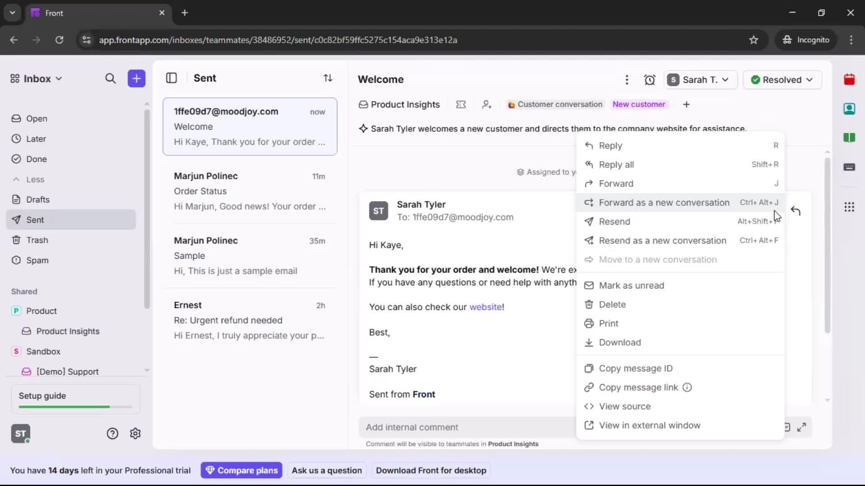This screenshot has height=486, width=865.
Task: Open the Inbox workspace dropdown
Action: (36, 79)
